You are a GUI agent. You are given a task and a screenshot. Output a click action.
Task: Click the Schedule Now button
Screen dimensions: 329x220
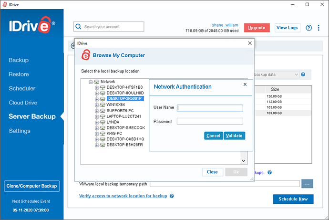(x=293, y=199)
